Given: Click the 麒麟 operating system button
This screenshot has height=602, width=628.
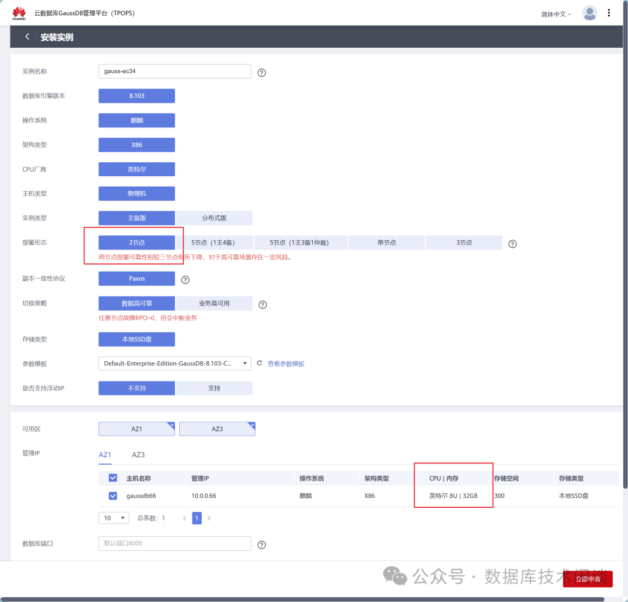Looking at the screenshot, I should 137,120.
